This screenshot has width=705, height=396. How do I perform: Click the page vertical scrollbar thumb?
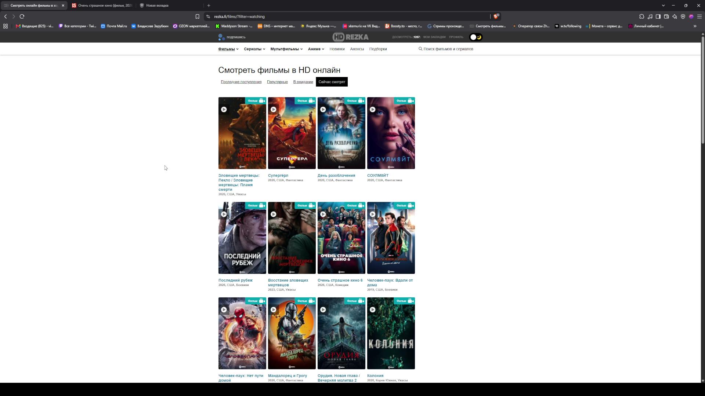click(x=703, y=90)
